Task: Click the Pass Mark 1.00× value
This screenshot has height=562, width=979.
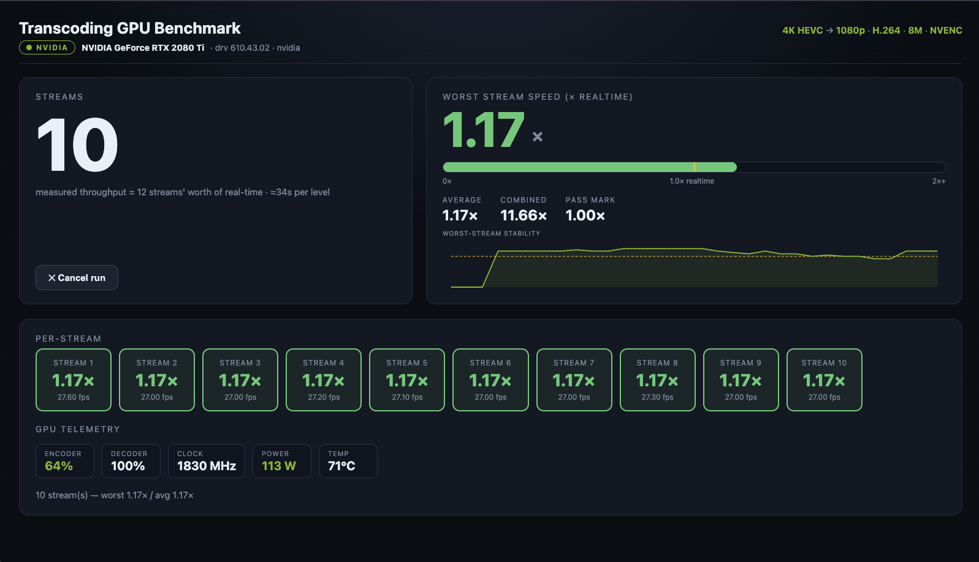Action: tap(585, 215)
